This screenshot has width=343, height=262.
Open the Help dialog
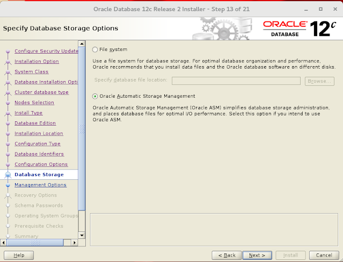click(x=19, y=255)
